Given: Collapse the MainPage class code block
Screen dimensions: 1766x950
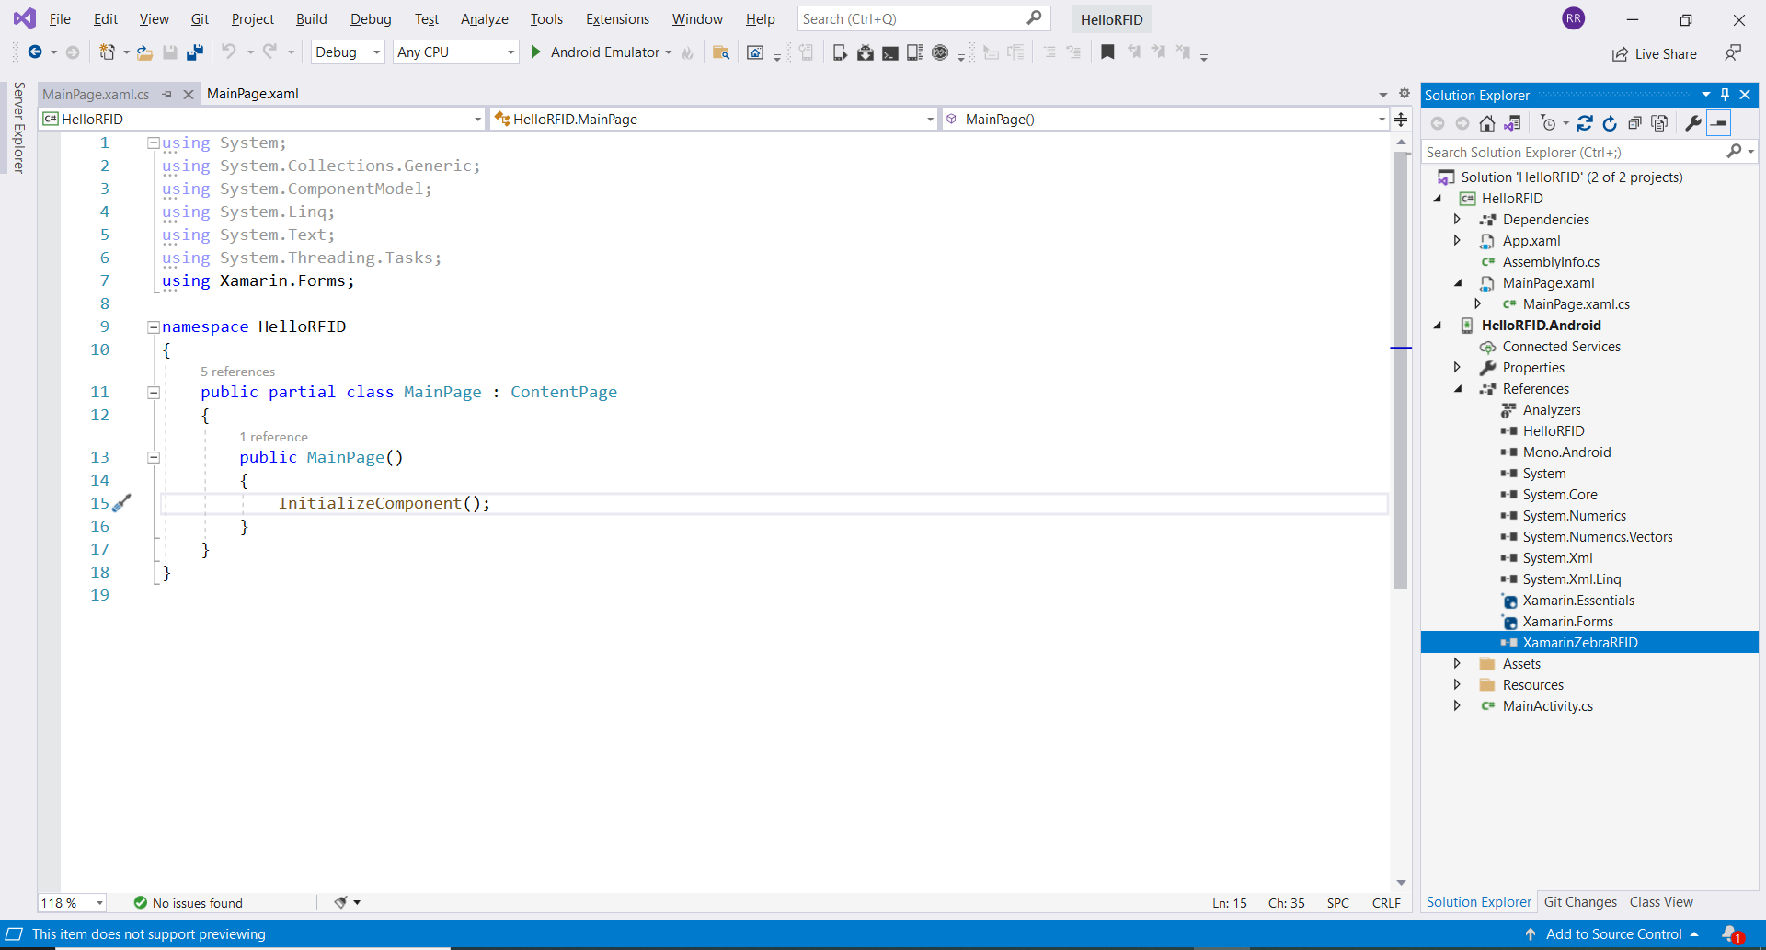Looking at the screenshot, I should tap(154, 392).
